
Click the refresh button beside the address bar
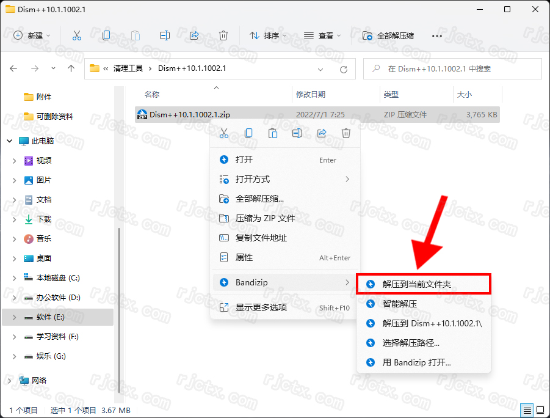click(343, 68)
